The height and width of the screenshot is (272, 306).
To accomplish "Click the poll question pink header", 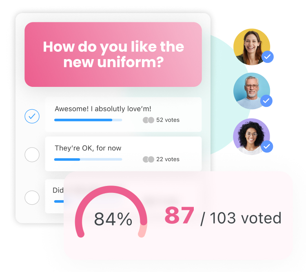I will coord(113,54).
